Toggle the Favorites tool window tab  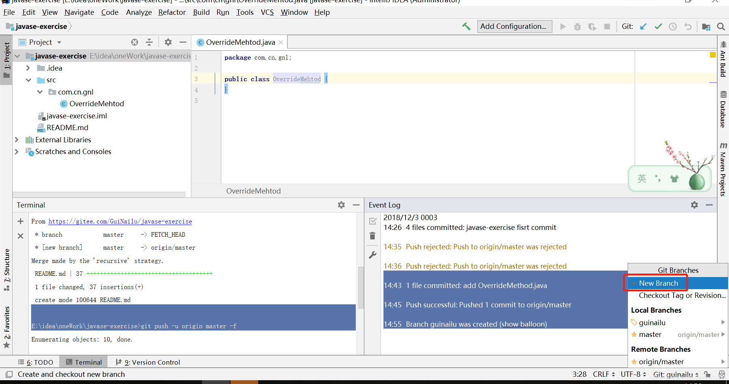pos(6,327)
